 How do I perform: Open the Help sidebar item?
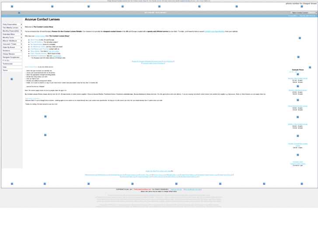12,67
